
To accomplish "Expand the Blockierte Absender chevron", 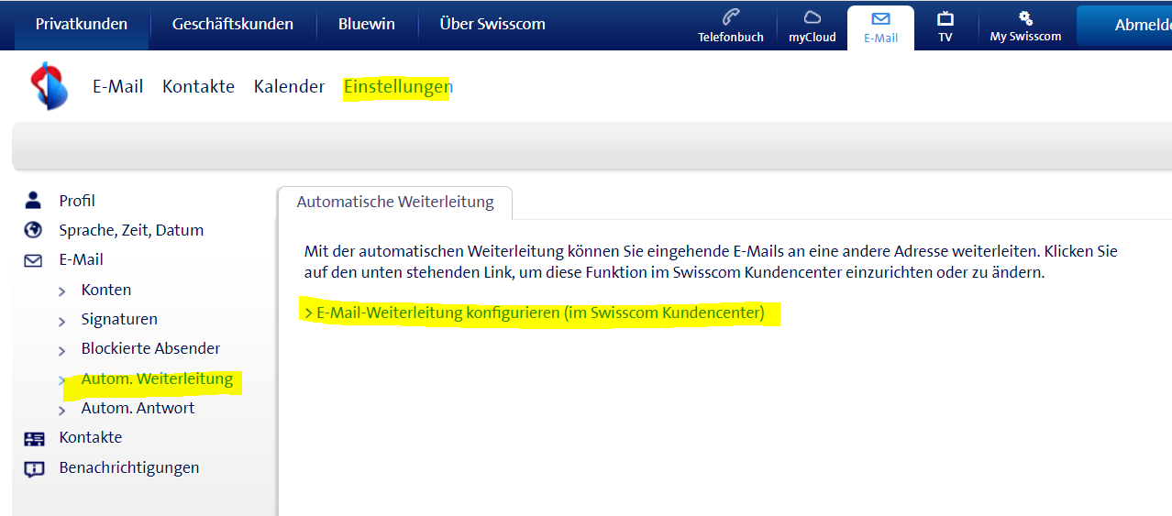I will (x=62, y=350).
